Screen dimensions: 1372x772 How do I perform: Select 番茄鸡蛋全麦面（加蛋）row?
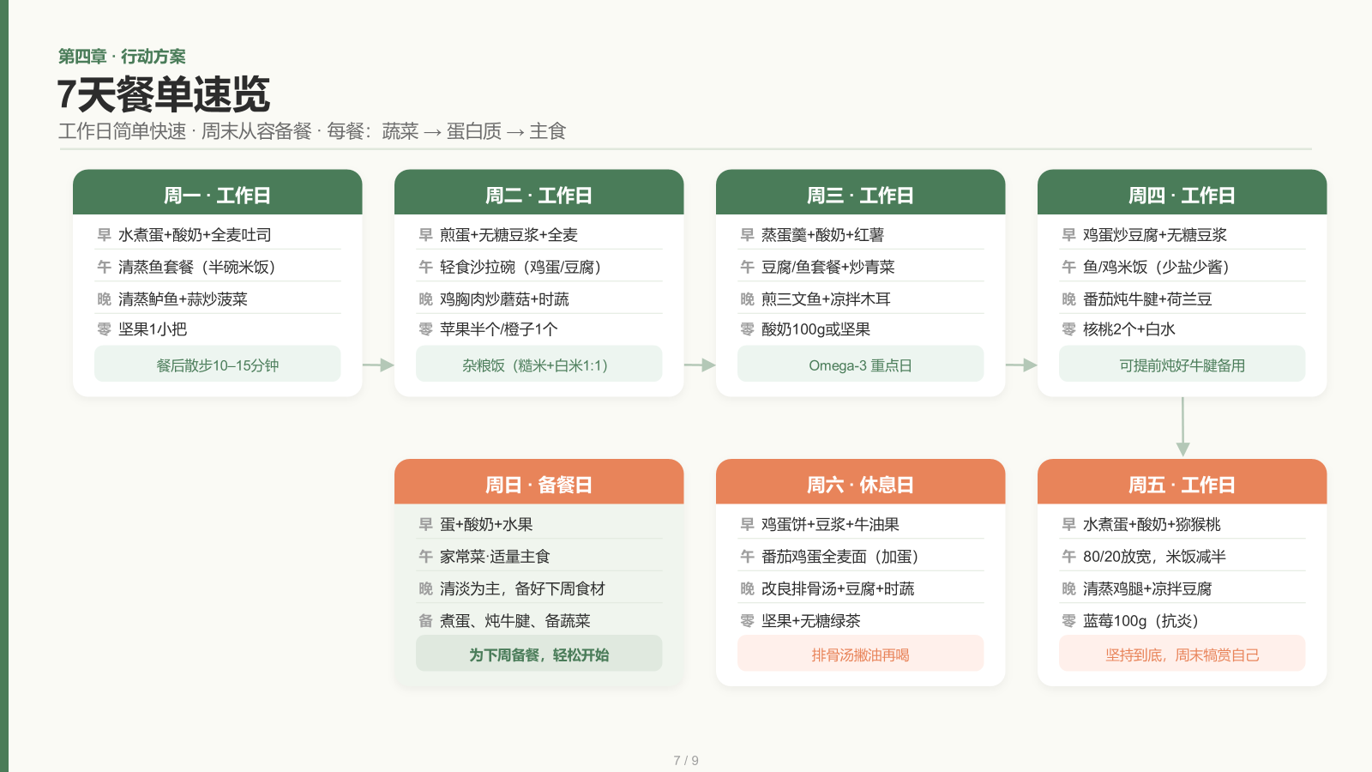pyautogui.click(x=861, y=556)
